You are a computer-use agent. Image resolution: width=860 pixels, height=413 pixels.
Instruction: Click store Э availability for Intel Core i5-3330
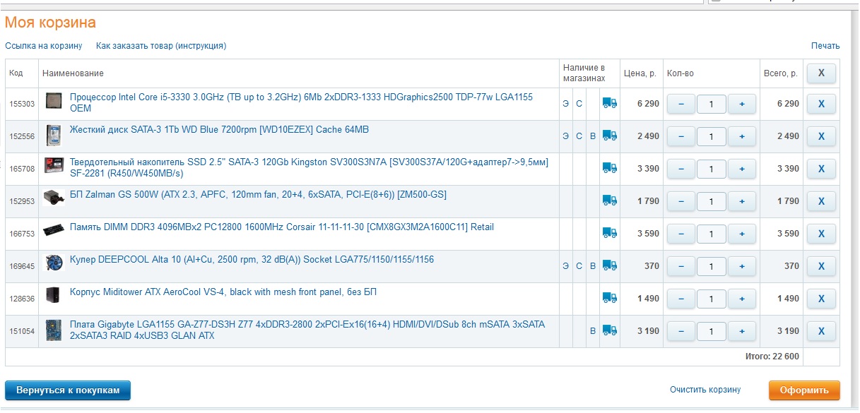(565, 104)
